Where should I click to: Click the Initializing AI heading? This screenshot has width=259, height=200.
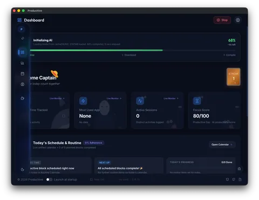pos(43,40)
